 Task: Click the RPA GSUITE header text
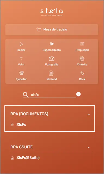click(x=21, y=147)
